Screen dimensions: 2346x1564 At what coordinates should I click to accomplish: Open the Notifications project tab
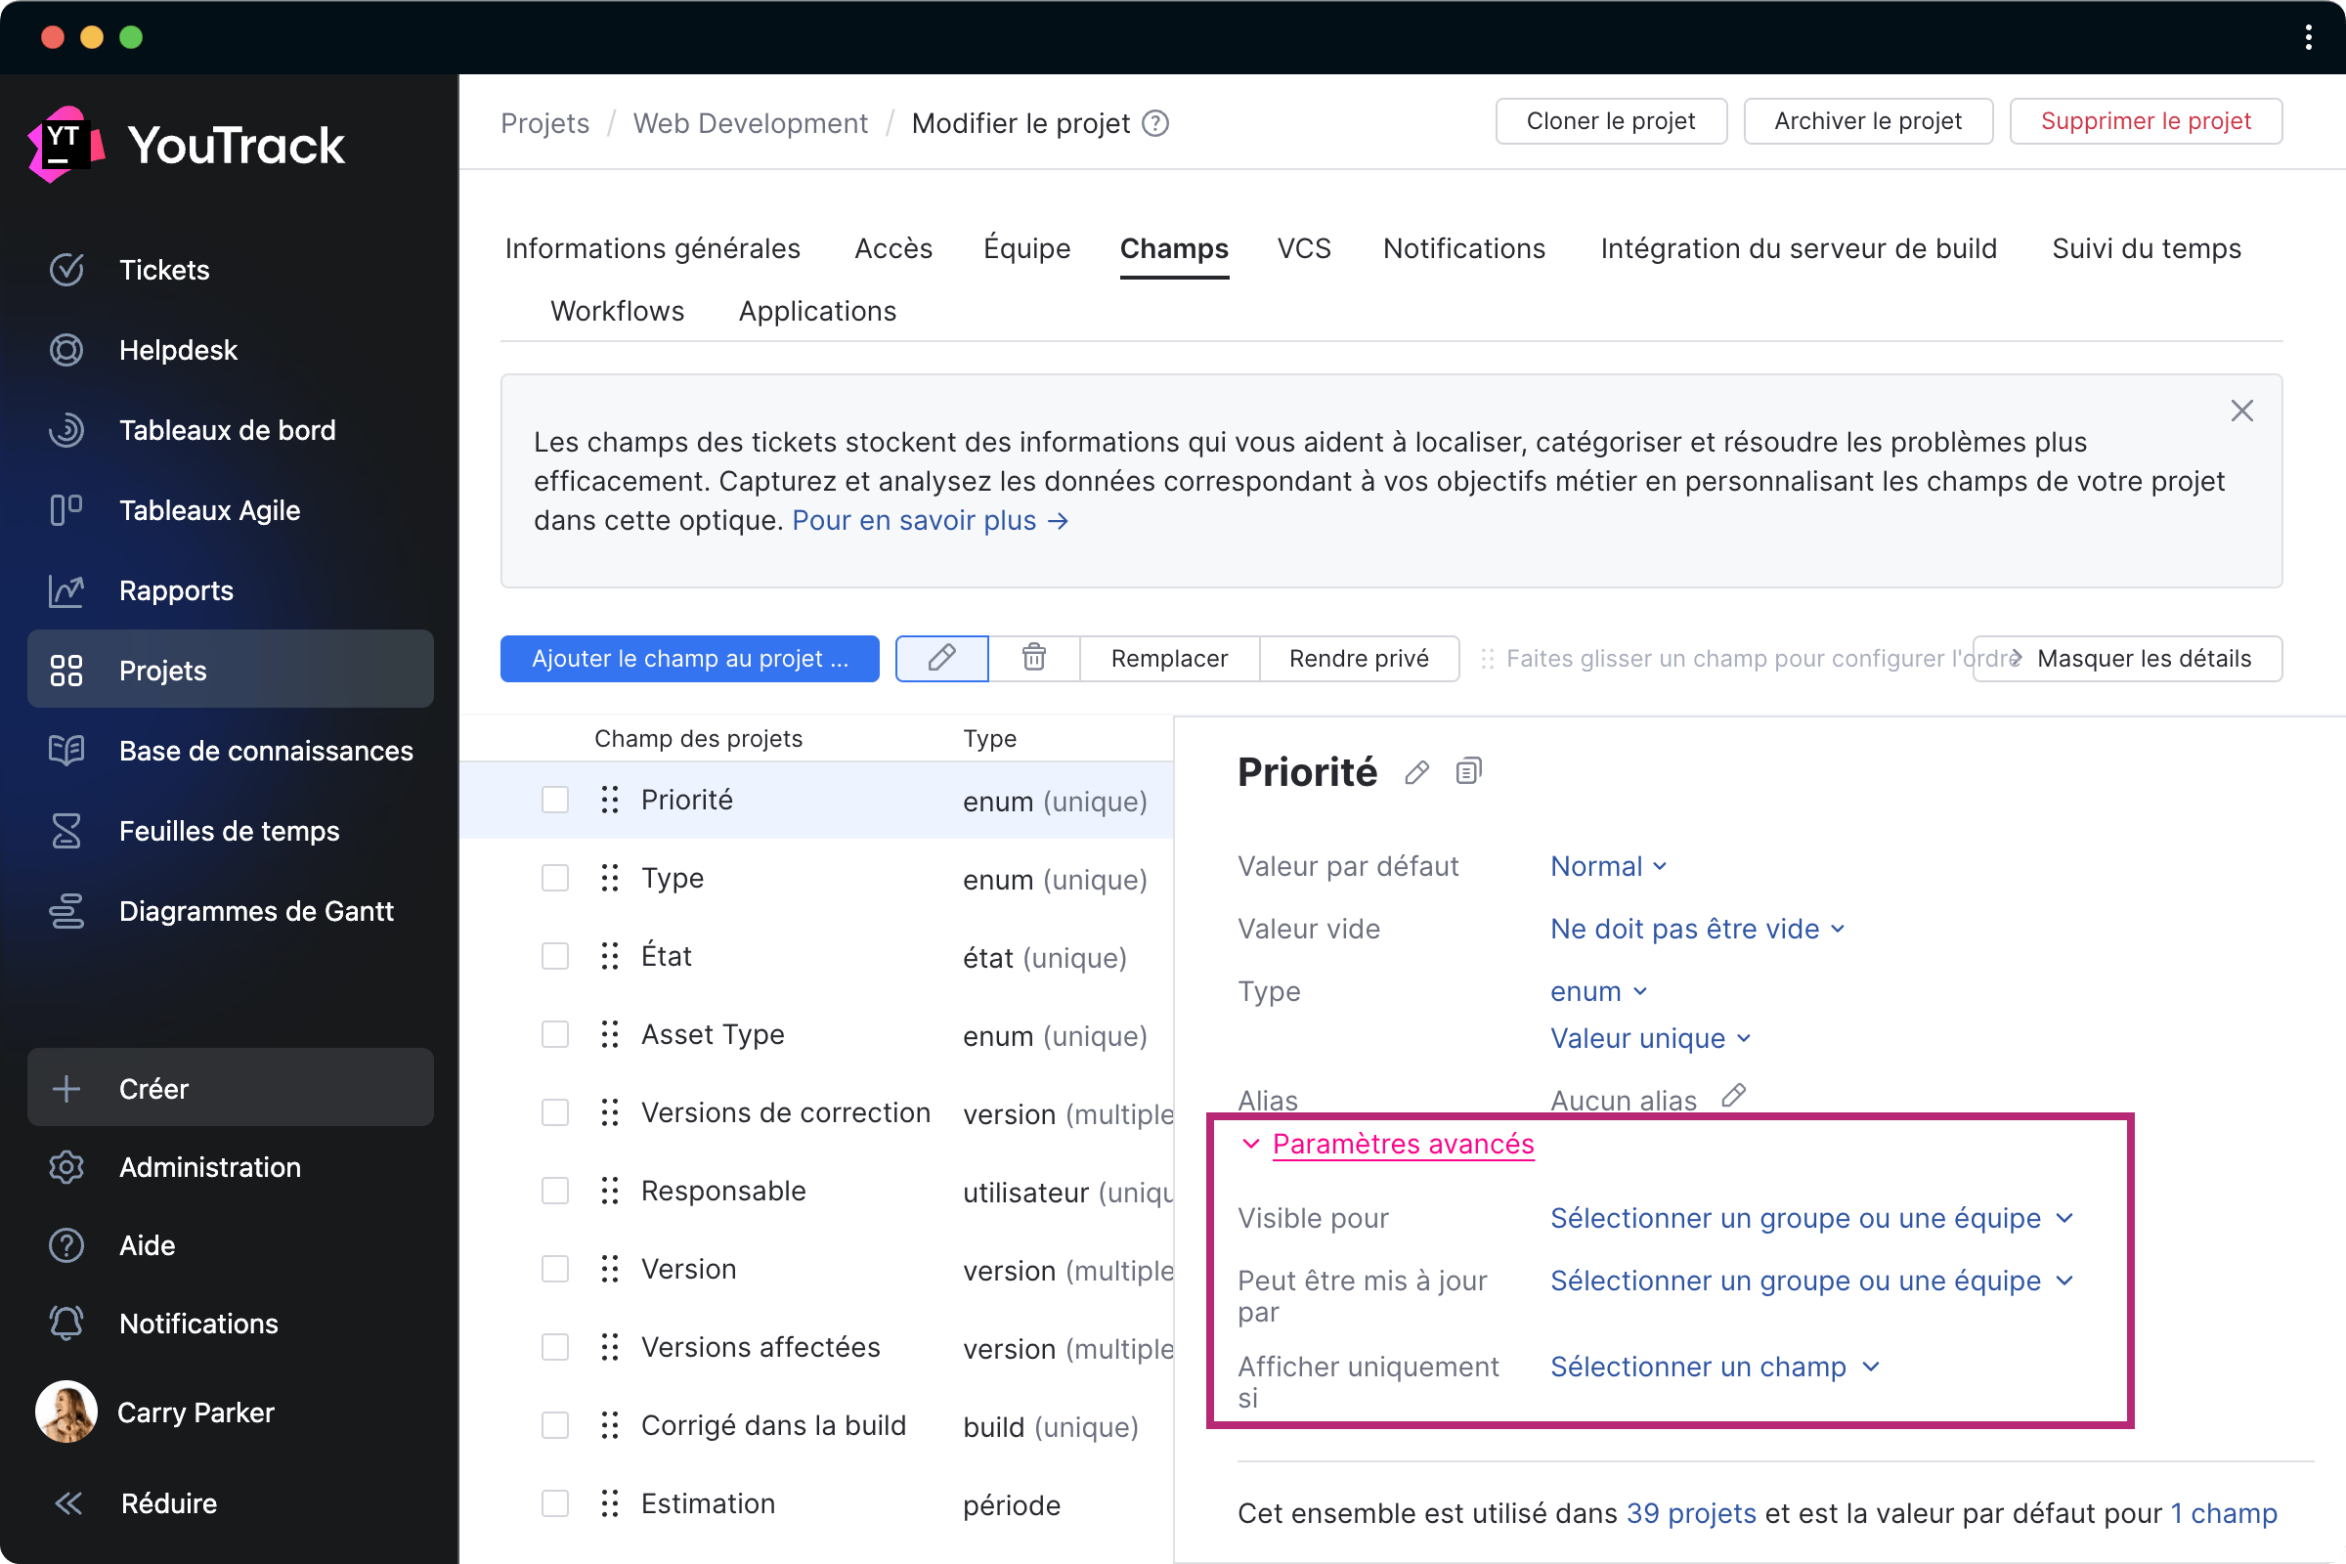[x=1463, y=248]
